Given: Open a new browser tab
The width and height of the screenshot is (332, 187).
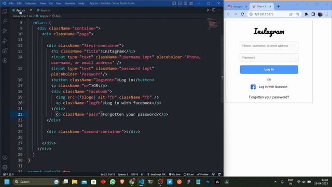Looking at the screenshot, I should tap(278, 7).
